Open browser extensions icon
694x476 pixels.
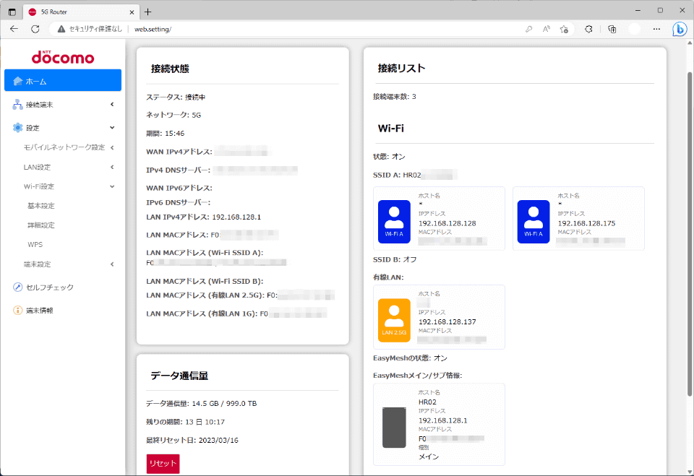(588, 29)
